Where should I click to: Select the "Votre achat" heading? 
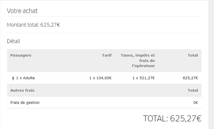(22, 11)
